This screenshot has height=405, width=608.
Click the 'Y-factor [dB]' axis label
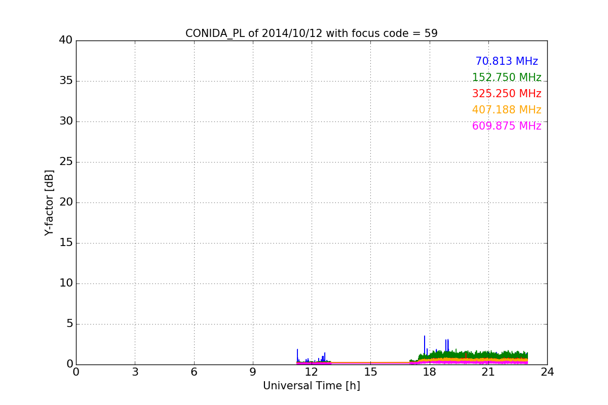pyautogui.click(x=49, y=202)
